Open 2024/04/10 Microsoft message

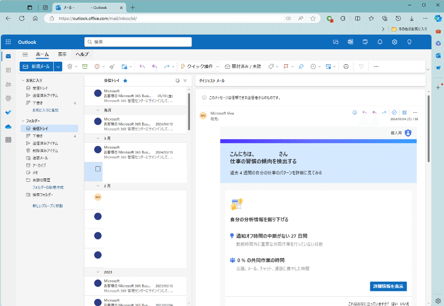(x=135, y=124)
